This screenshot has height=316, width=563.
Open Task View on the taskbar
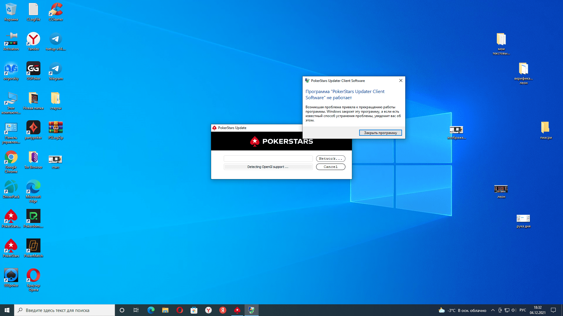click(136, 310)
